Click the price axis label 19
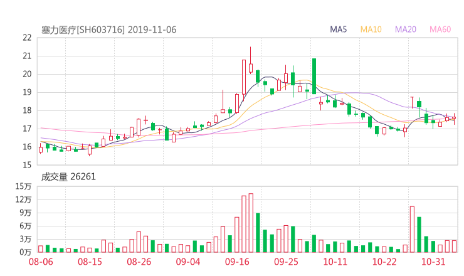 (x=27, y=92)
